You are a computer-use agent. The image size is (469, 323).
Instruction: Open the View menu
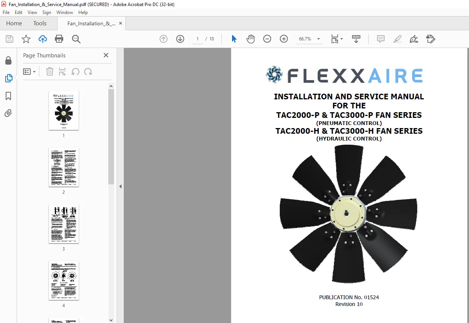point(33,12)
